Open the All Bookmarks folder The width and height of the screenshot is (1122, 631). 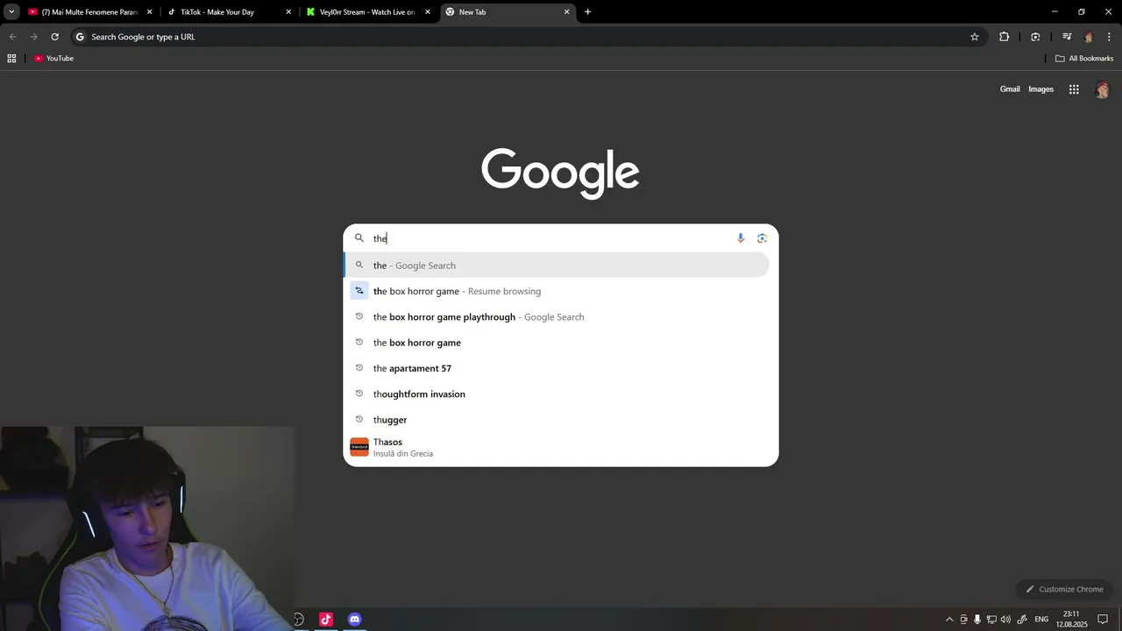point(1084,59)
